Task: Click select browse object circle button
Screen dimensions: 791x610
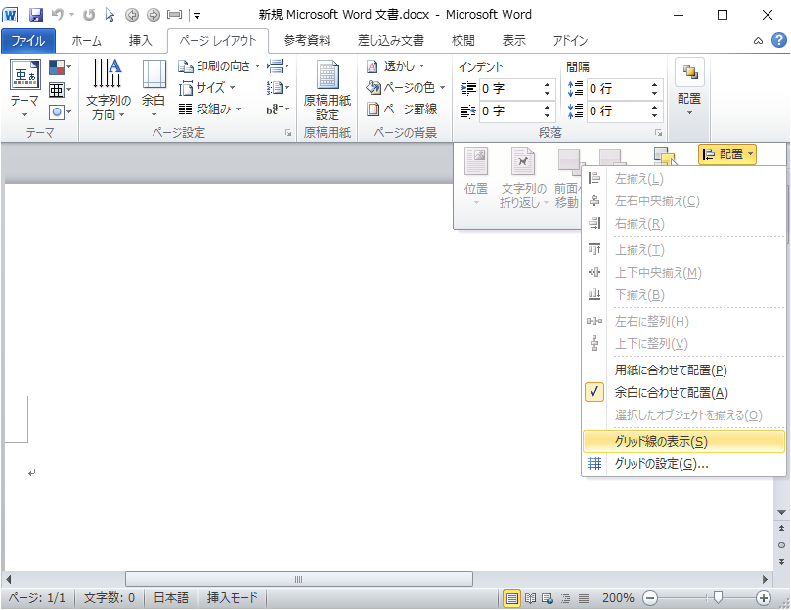Action: (x=781, y=545)
